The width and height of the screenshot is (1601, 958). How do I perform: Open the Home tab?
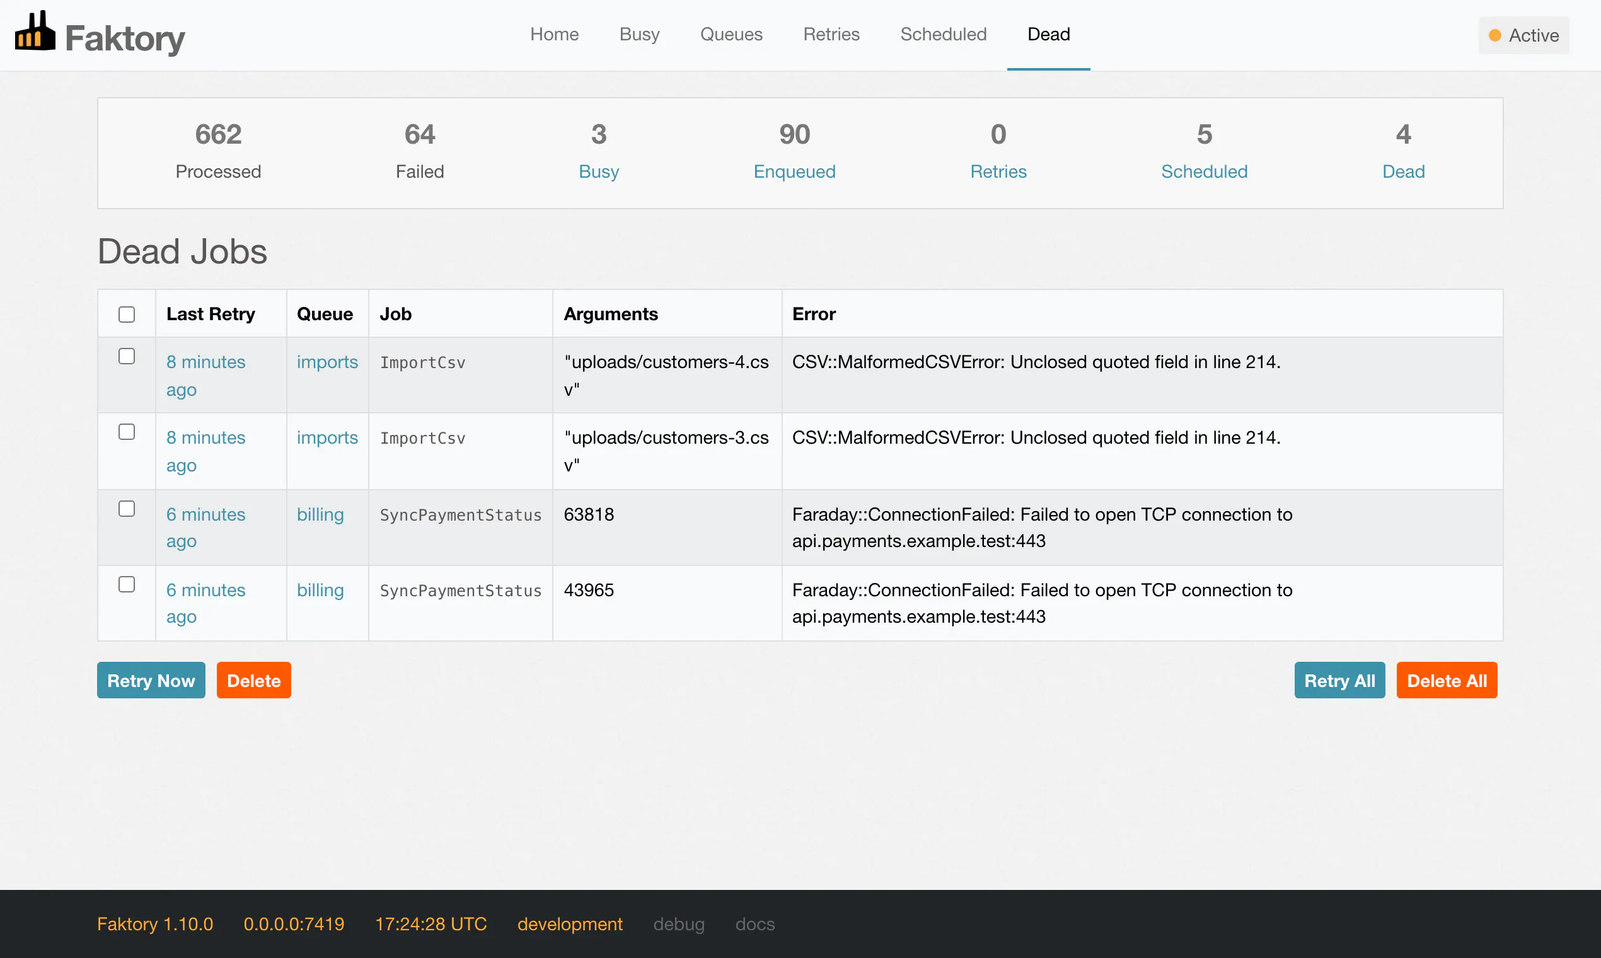tap(554, 34)
